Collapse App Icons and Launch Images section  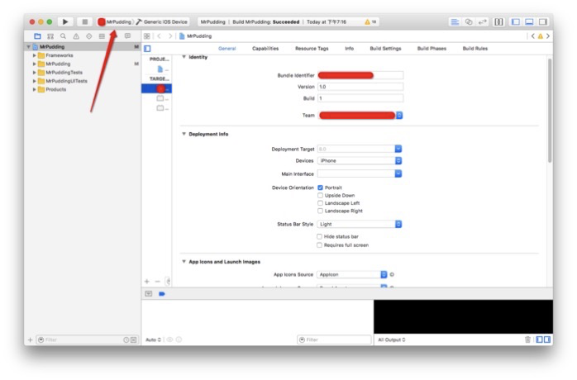(184, 262)
